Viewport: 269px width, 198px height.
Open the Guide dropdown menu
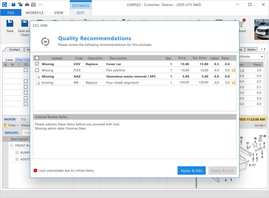tap(260, 125)
